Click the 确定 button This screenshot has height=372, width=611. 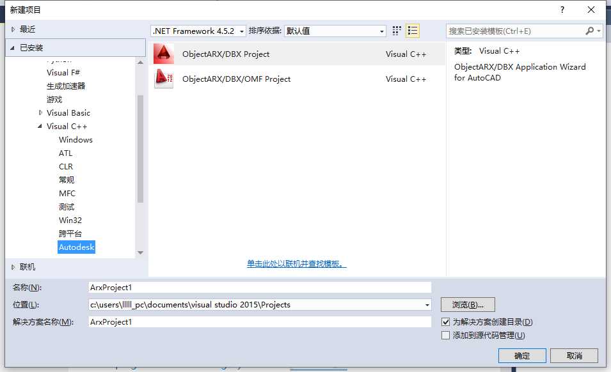click(x=522, y=355)
